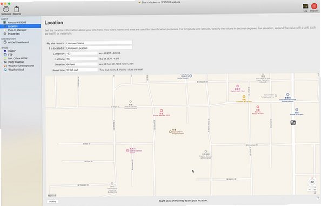This screenshot has height=206, width=321.
Task: Click the black square marker on map
Action: [293, 122]
